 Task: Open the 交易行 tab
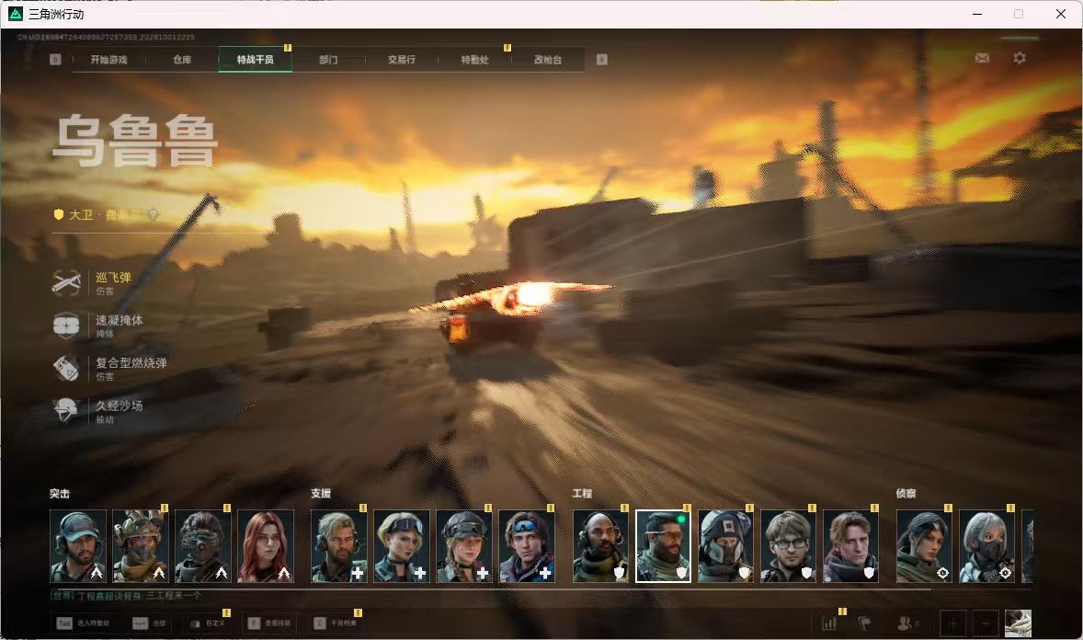[402, 60]
